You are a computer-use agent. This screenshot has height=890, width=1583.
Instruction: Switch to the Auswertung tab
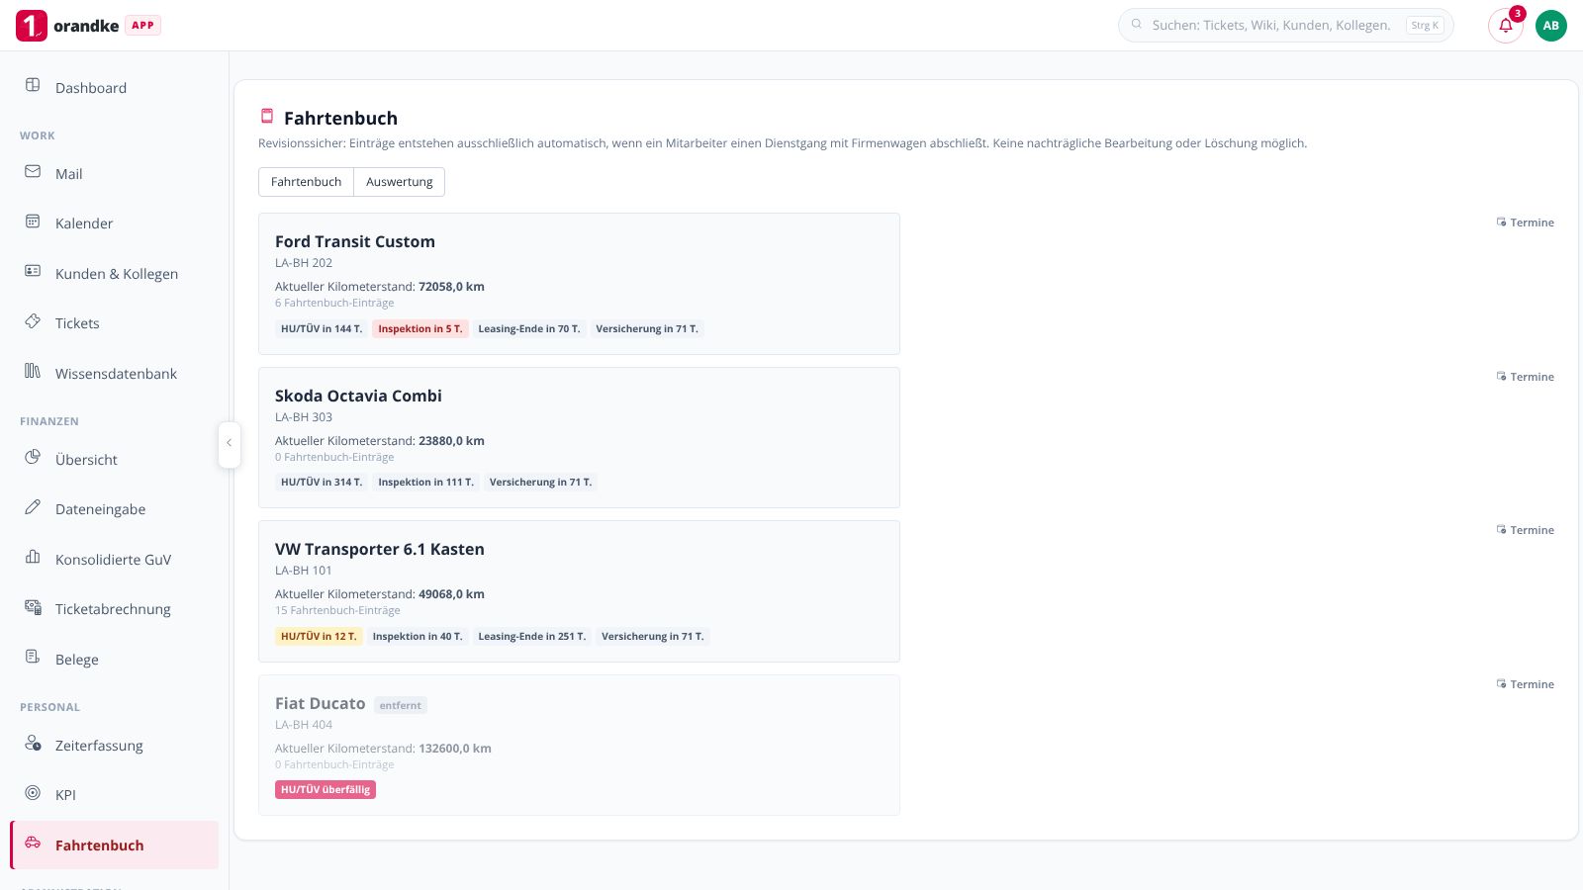pos(400,182)
